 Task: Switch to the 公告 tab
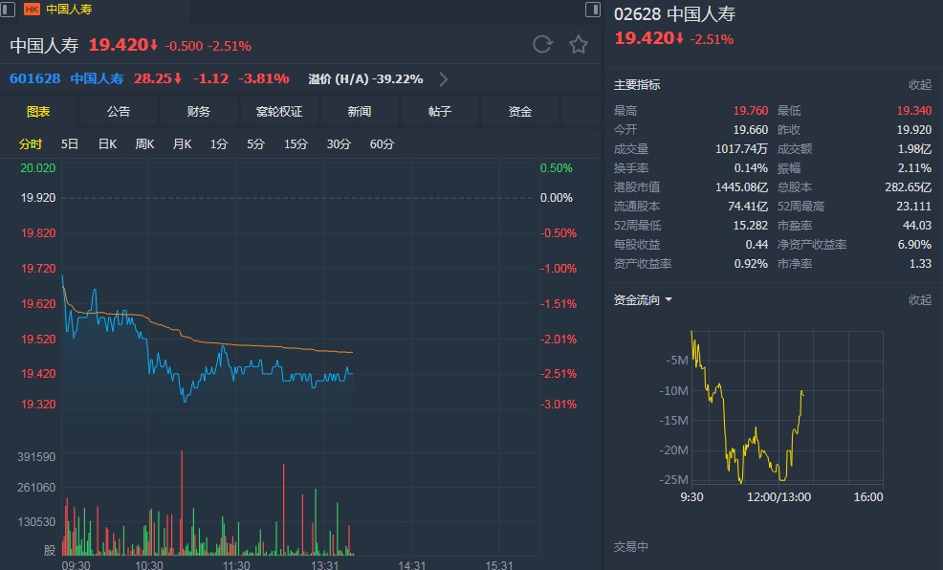coord(119,112)
